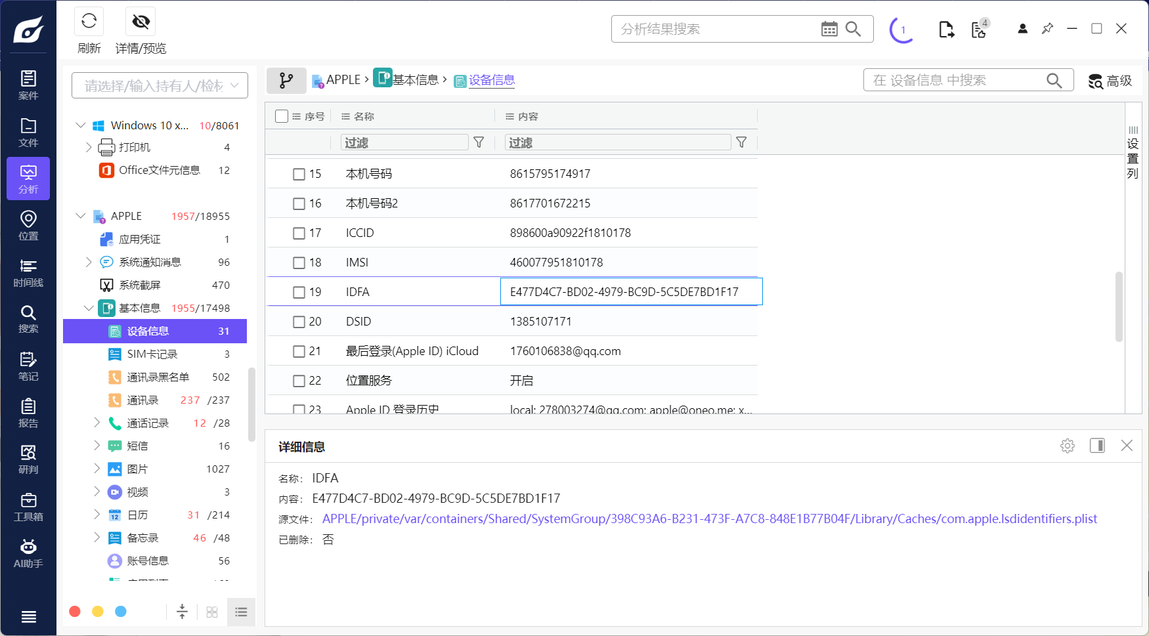The height and width of the screenshot is (636, 1149).
Task: Click the circular task progress indicator
Action: coord(903,30)
